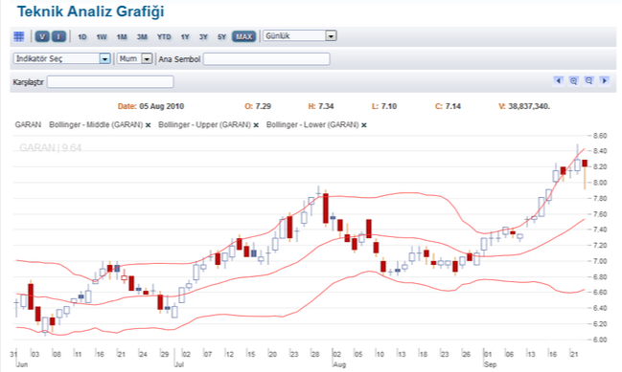Focus the Karşılaştır text box
622x372 pixels.
point(110,82)
